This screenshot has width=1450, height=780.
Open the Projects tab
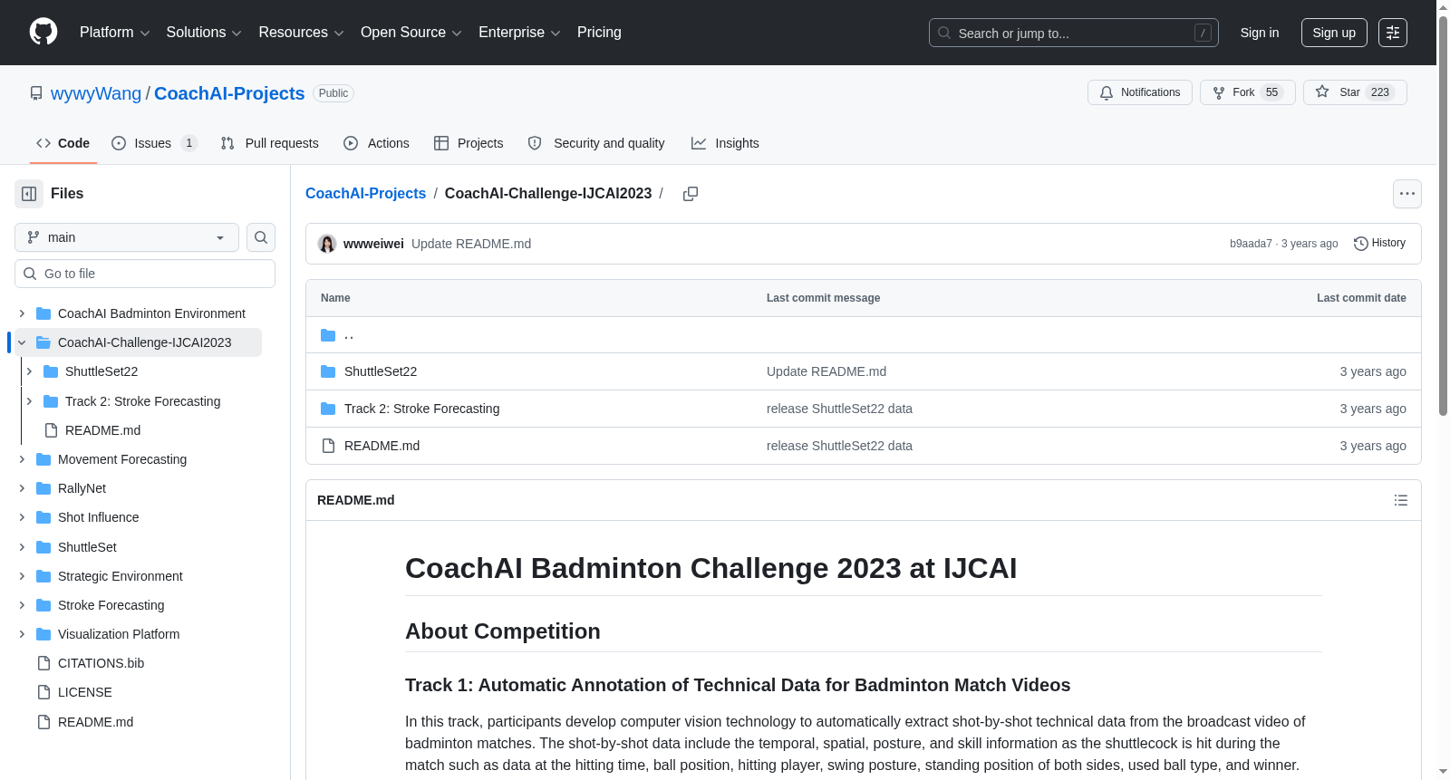(x=469, y=143)
